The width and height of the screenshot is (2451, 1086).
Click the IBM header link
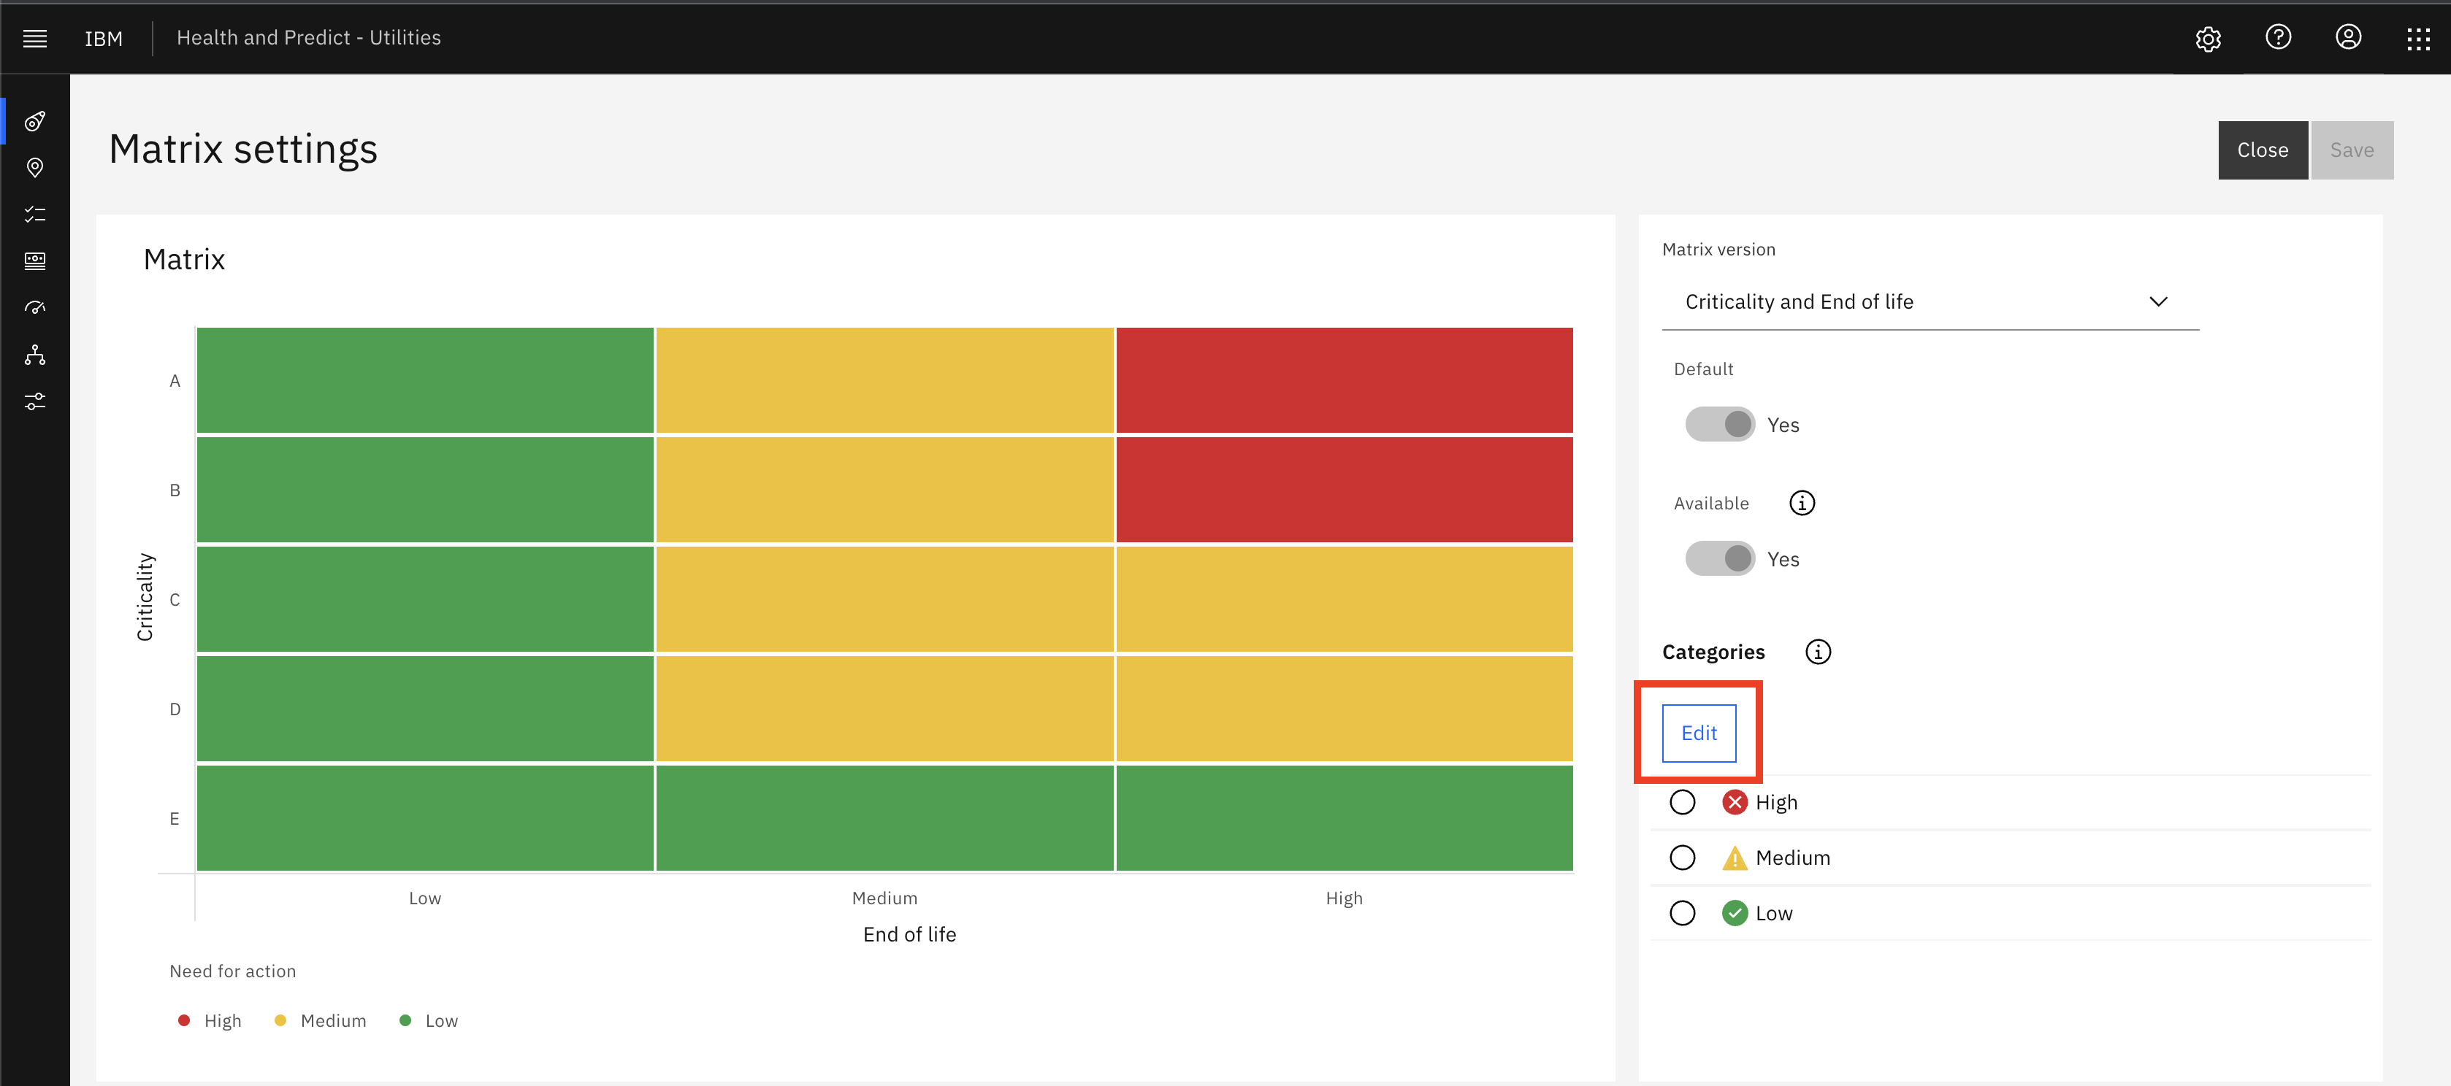(103, 38)
